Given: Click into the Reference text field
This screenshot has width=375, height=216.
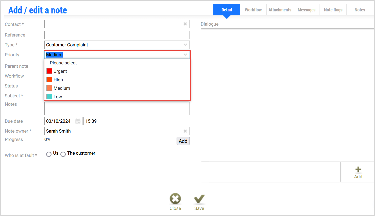Looking at the screenshot, I should click(117, 35).
